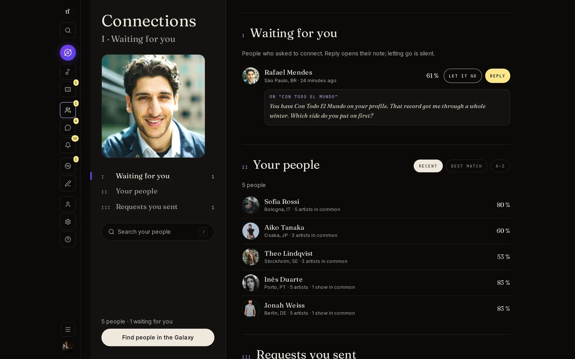Open the search icon in the sidebar
Screen dimensions: 575x359
(68, 31)
